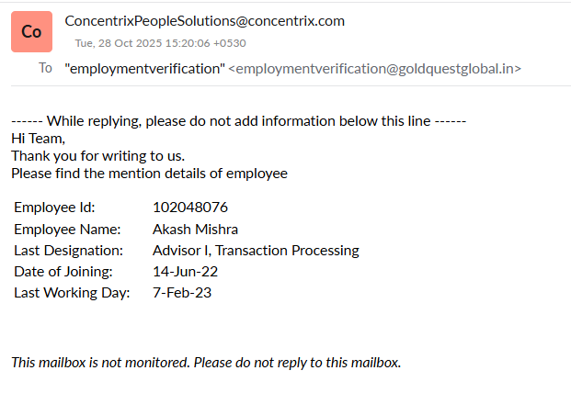Image resolution: width=571 pixels, height=393 pixels.
Task: Click the joining date 14-Jun-22
Action: pyautogui.click(x=185, y=271)
